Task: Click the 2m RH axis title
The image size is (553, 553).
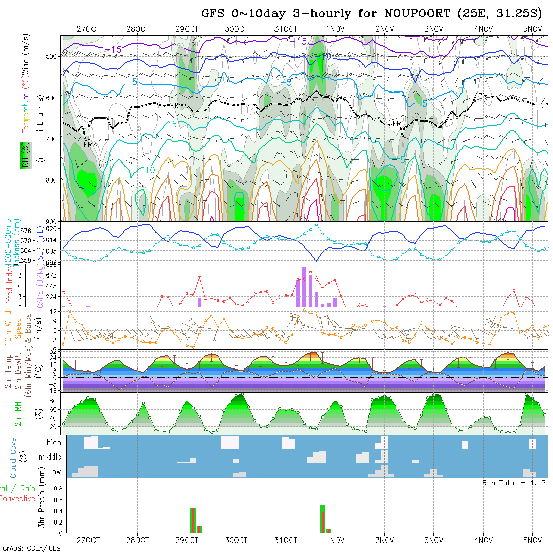Action: pyautogui.click(x=18, y=413)
